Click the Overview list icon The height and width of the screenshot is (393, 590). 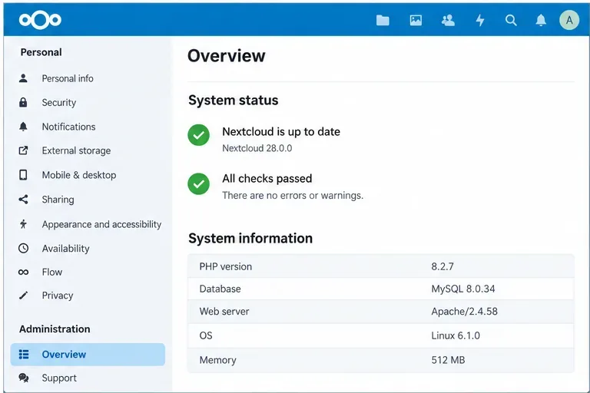pos(24,355)
